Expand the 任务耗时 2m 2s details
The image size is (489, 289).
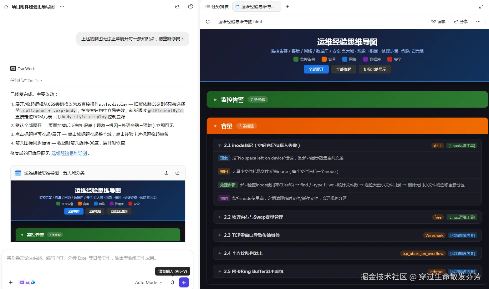click(26, 80)
